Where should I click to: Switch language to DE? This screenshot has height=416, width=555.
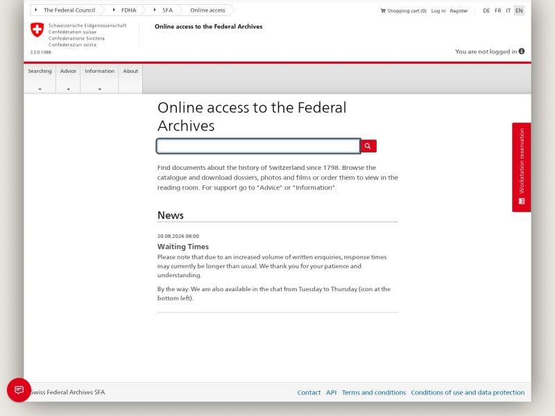pos(486,10)
